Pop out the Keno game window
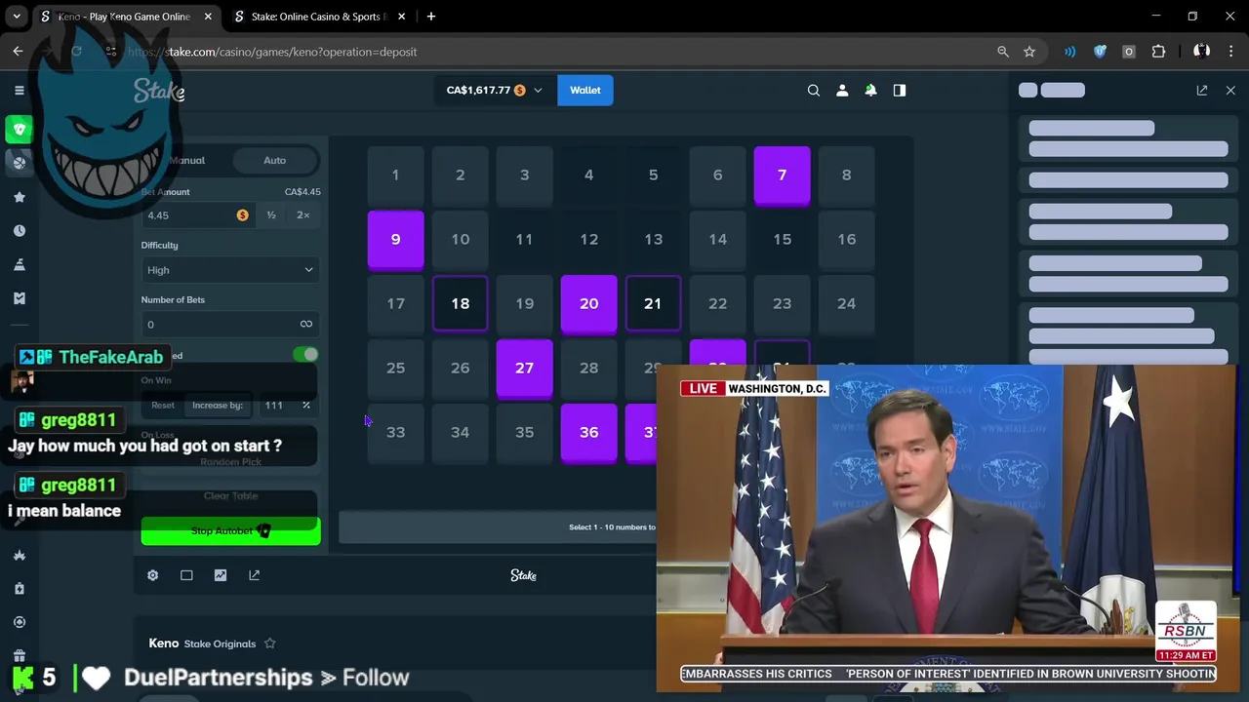This screenshot has width=1249, height=702. (x=254, y=575)
